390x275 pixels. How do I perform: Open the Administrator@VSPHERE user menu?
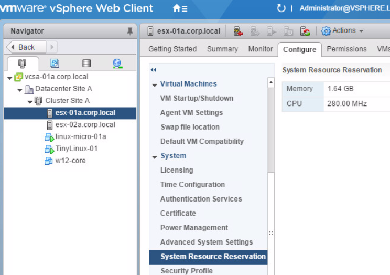pyautogui.click(x=344, y=8)
